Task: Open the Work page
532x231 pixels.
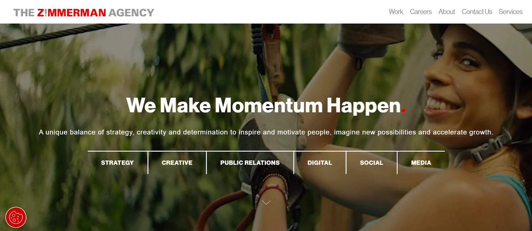Action: (x=396, y=12)
